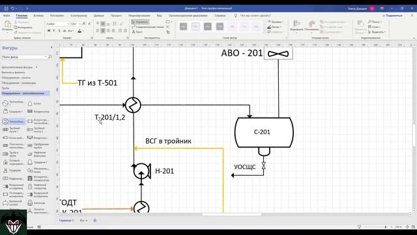The width and height of the screenshot is (417, 235).
Task: Click the Undo button in title bar
Action: click(x=12, y=8)
